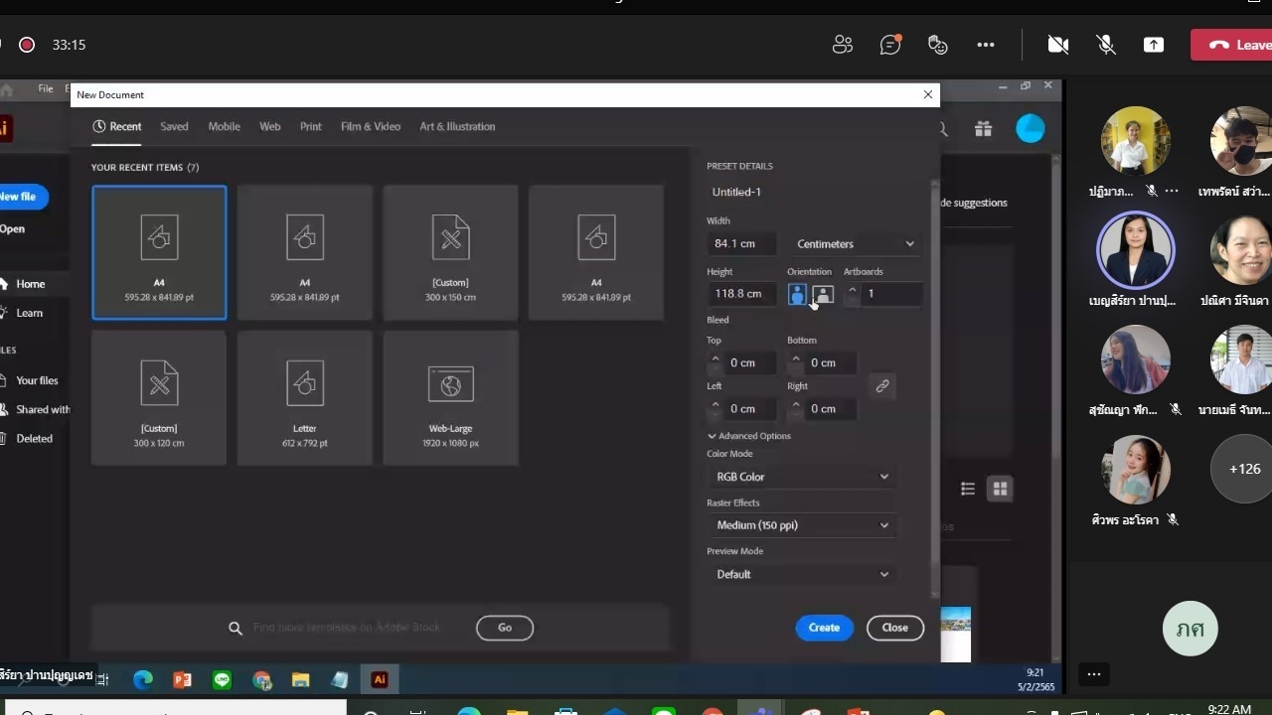This screenshot has height=715, width=1272.
Task: Open the Teams chat icon
Action: pos(890,45)
